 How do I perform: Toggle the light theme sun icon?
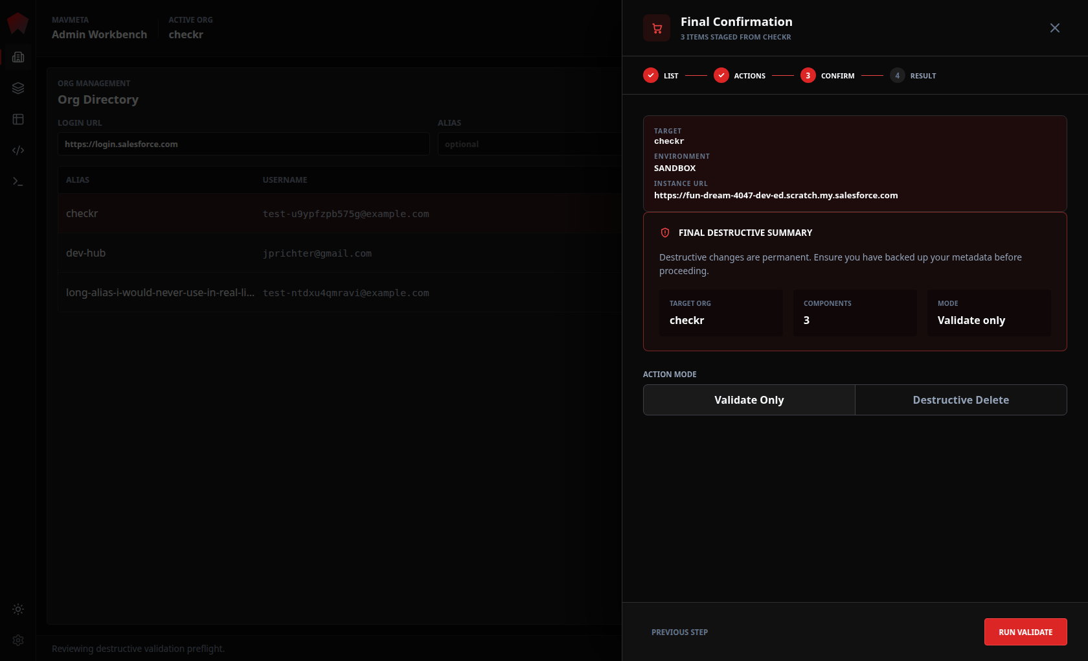(18, 609)
